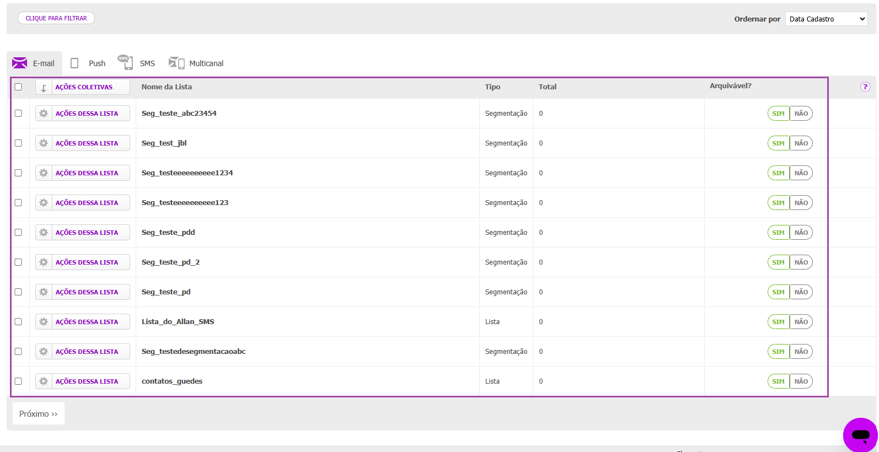Viewport: 879px width, 452px height.
Task: Go to next page with Próximo
Action: tap(39, 413)
